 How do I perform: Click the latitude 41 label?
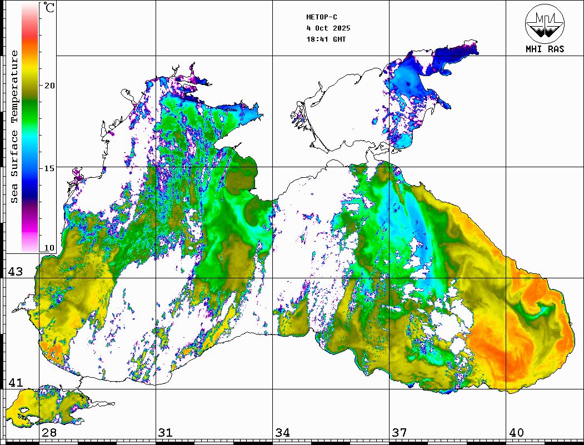[x=15, y=383]
